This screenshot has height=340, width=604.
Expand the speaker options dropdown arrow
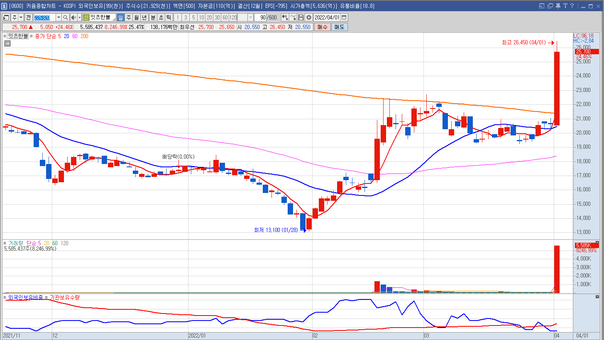click(x=79, y=17)
